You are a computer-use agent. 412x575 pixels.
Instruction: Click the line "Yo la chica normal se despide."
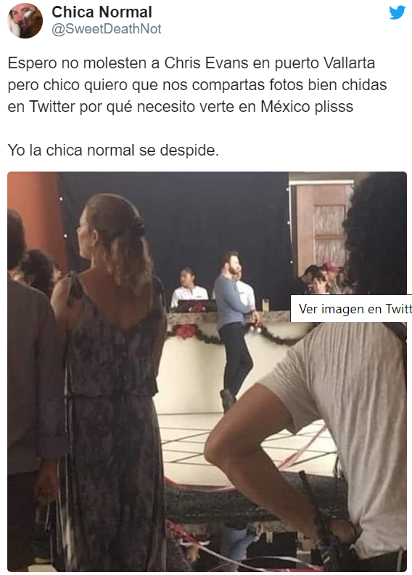tap(113, 150)
